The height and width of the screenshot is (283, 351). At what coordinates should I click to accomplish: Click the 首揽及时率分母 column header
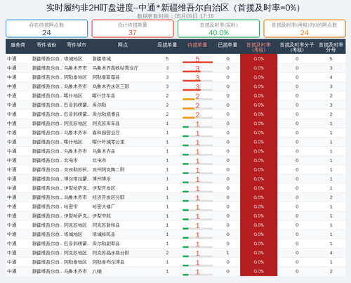[331, 47]
